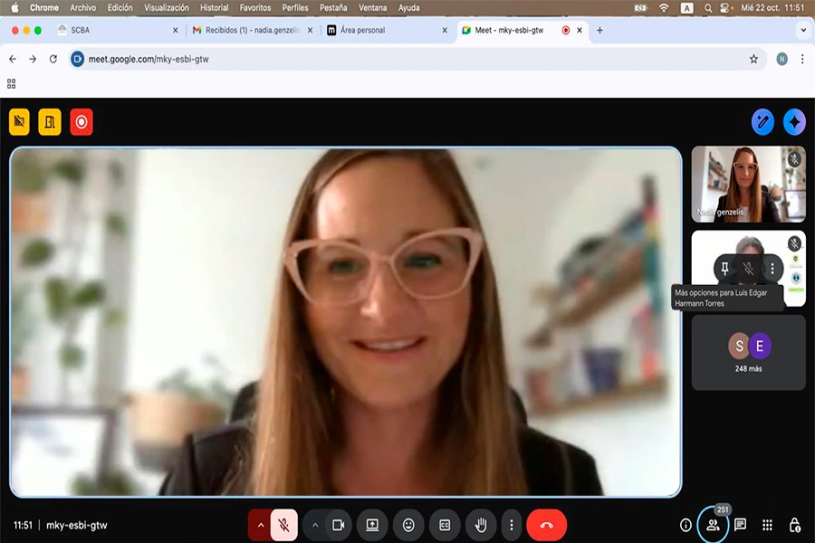Pin Luis Edgar Harmann Torres's tile

pyautogui.click(x=726, y=268)
